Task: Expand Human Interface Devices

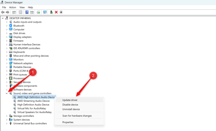Action: pos(7,44)
